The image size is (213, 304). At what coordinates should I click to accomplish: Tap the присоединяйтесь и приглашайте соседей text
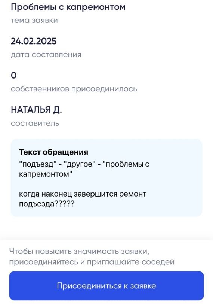pos(92,262)
